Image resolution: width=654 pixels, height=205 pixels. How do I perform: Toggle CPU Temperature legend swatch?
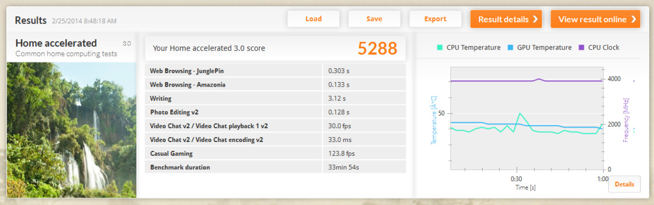(x=440, y=47)
